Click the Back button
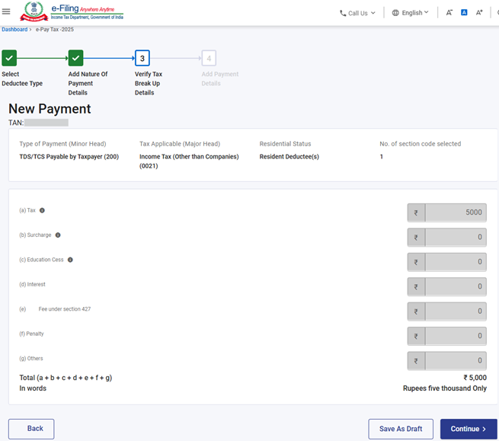The image size is (499, 441). click(31, 429)
